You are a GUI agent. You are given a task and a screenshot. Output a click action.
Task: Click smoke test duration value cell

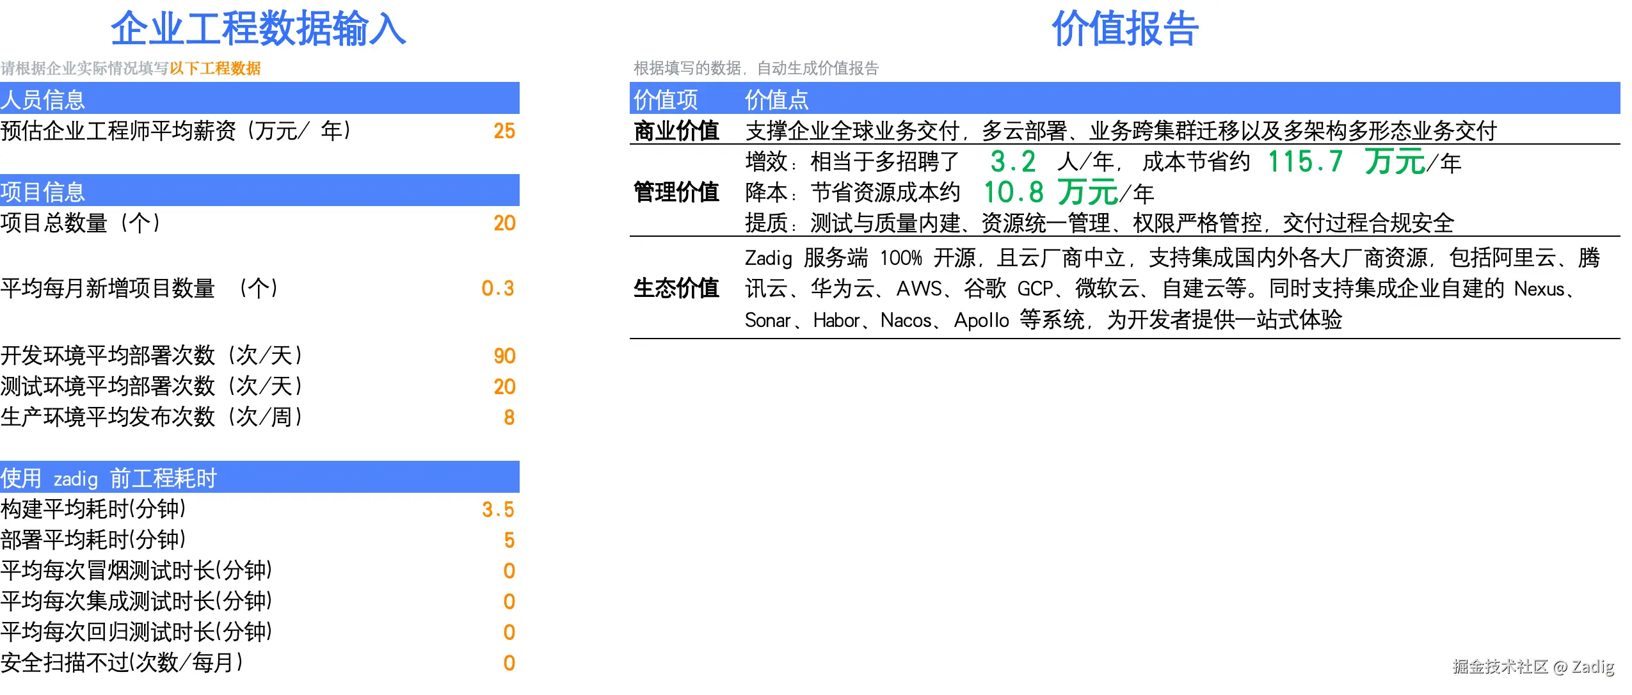509,571
